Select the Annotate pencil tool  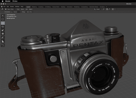3,38
